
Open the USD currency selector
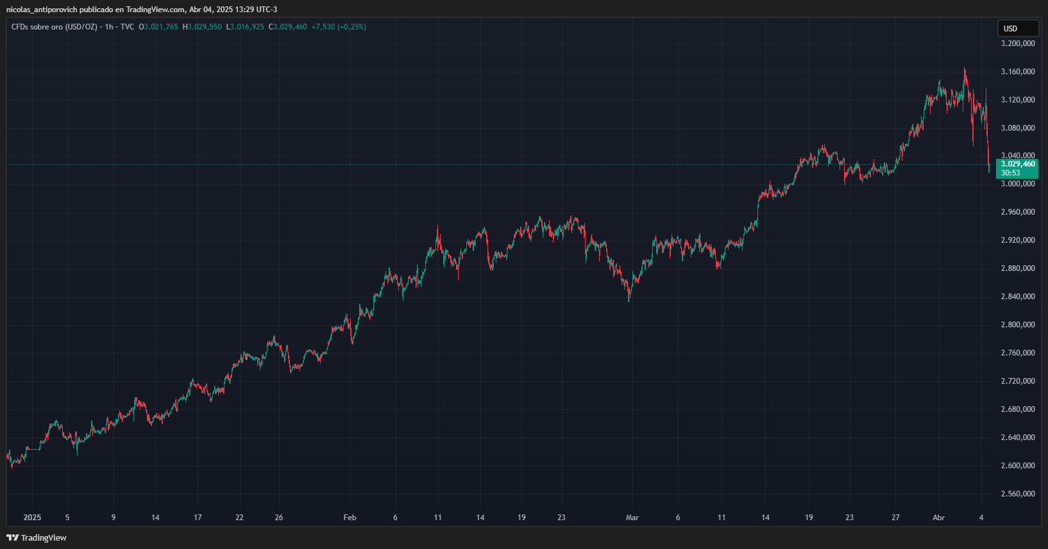[1017, 28]
